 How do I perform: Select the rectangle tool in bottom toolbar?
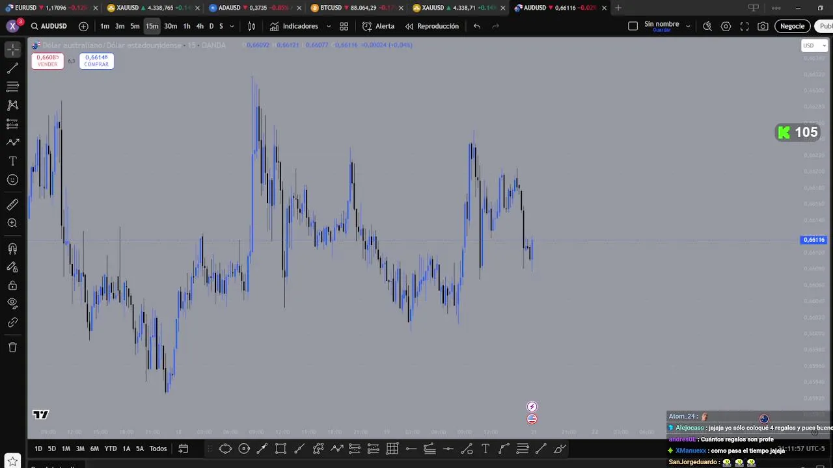pyautogui.click(x=280, y=448)
